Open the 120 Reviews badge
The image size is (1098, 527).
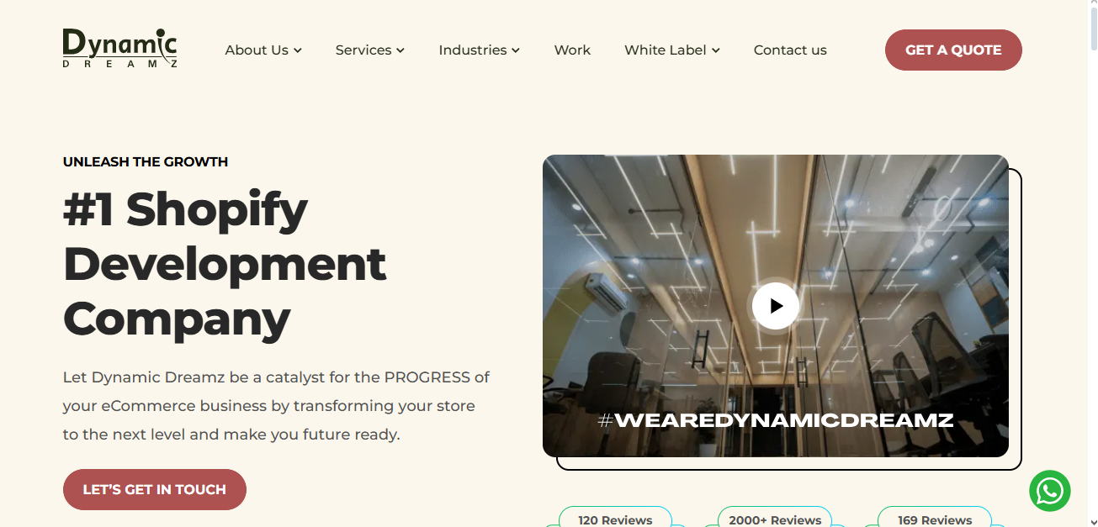click(615, 518)
